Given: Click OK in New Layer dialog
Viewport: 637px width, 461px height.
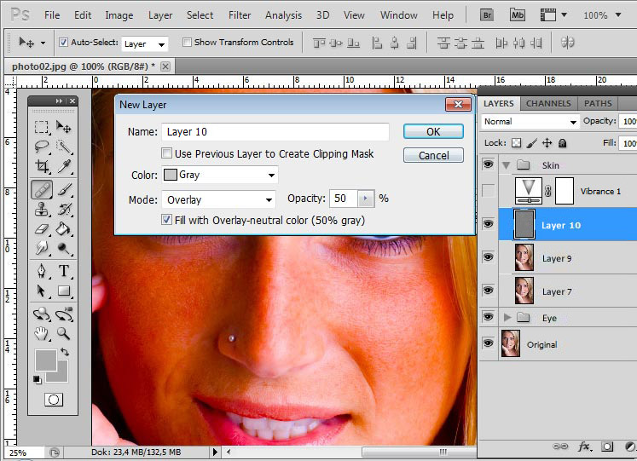Looking at the screenshot, I should click(x=433, y=131).
